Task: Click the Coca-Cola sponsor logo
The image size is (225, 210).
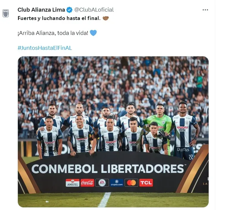Action: pos(87,183)
